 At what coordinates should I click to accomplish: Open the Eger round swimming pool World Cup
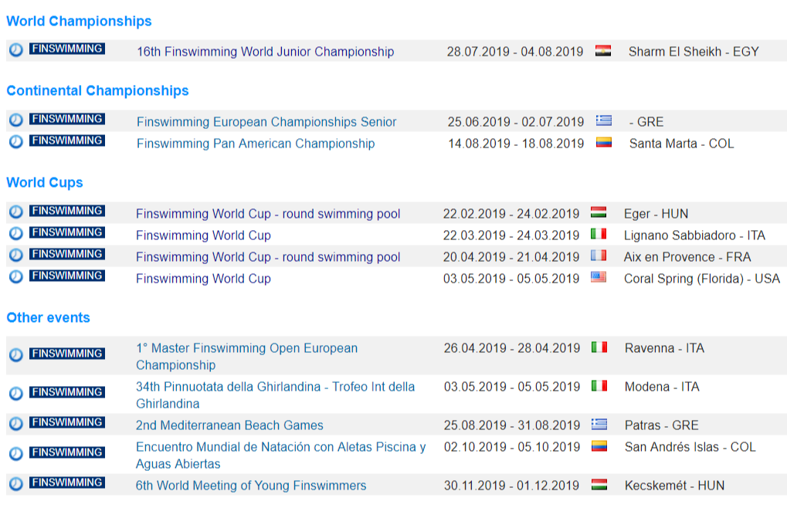(x=268, y=214)
